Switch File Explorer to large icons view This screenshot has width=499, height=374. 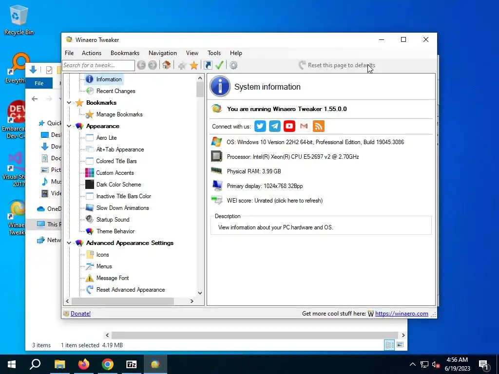coord(400,345)
